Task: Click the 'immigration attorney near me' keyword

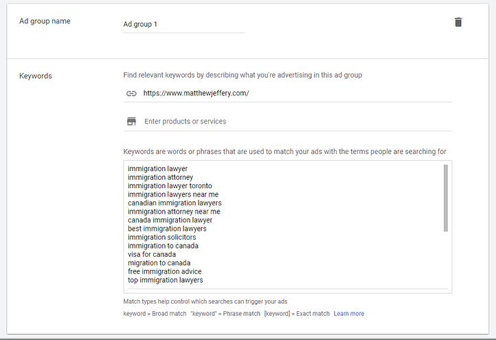Action: 174,212
